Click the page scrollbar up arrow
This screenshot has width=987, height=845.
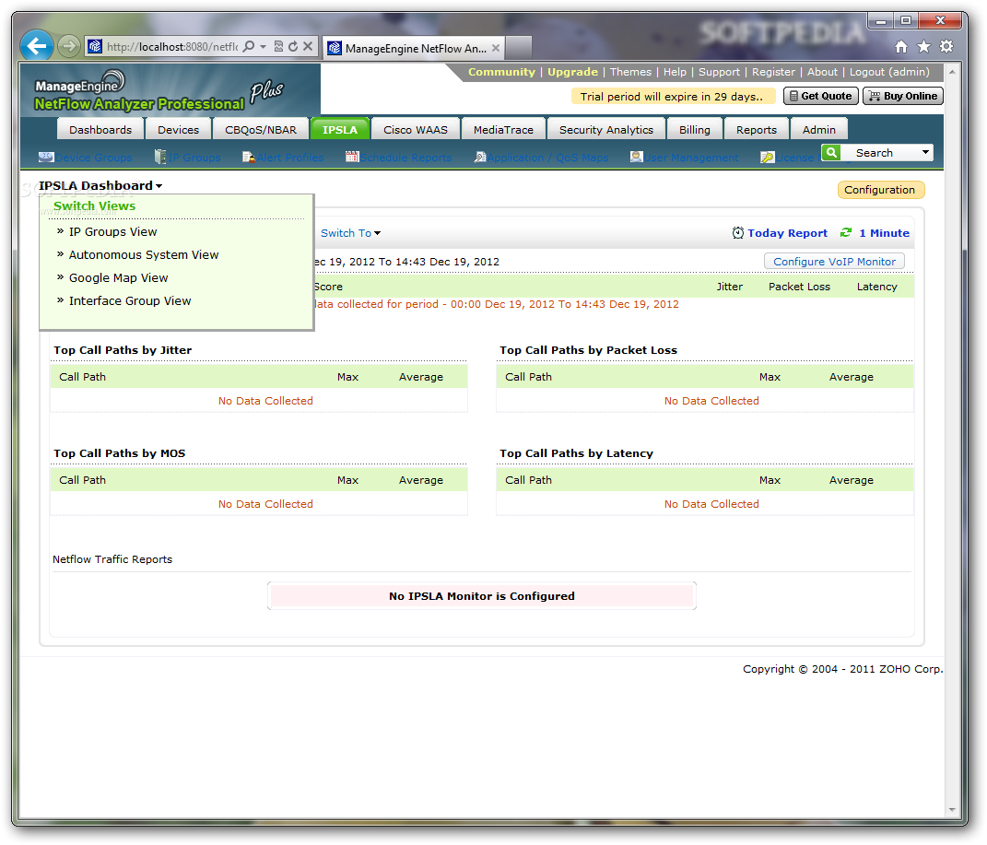click(952, 72)
